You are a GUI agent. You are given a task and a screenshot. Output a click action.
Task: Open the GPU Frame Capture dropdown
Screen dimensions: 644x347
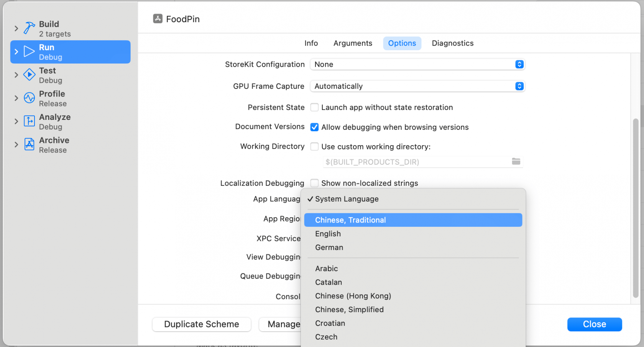[x=417, y=86]
